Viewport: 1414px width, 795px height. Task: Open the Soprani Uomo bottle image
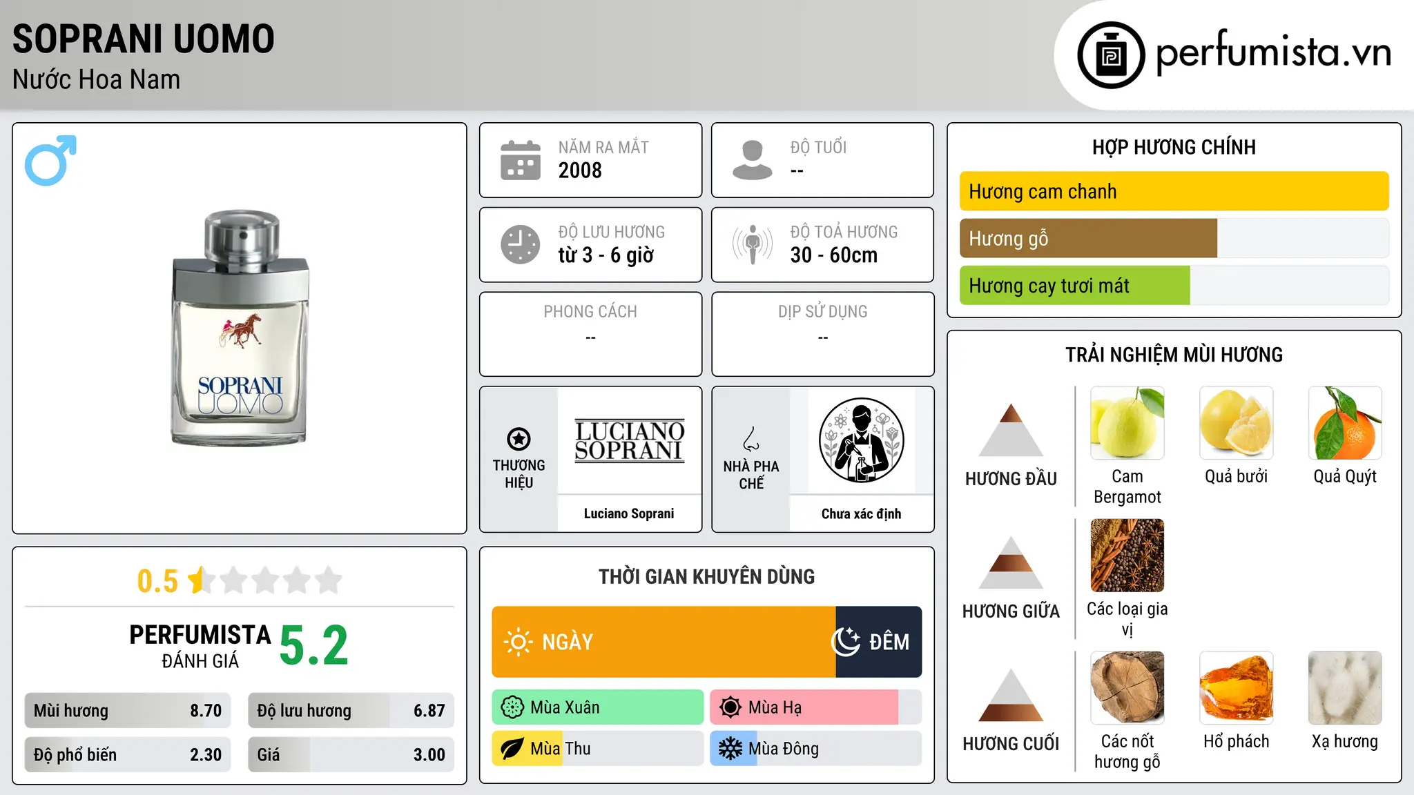pos(240,328)
